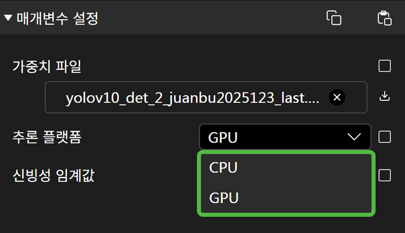405x233 pixels.
Task: Click the copy parameters icon
Action: click(x=334, y=18)
